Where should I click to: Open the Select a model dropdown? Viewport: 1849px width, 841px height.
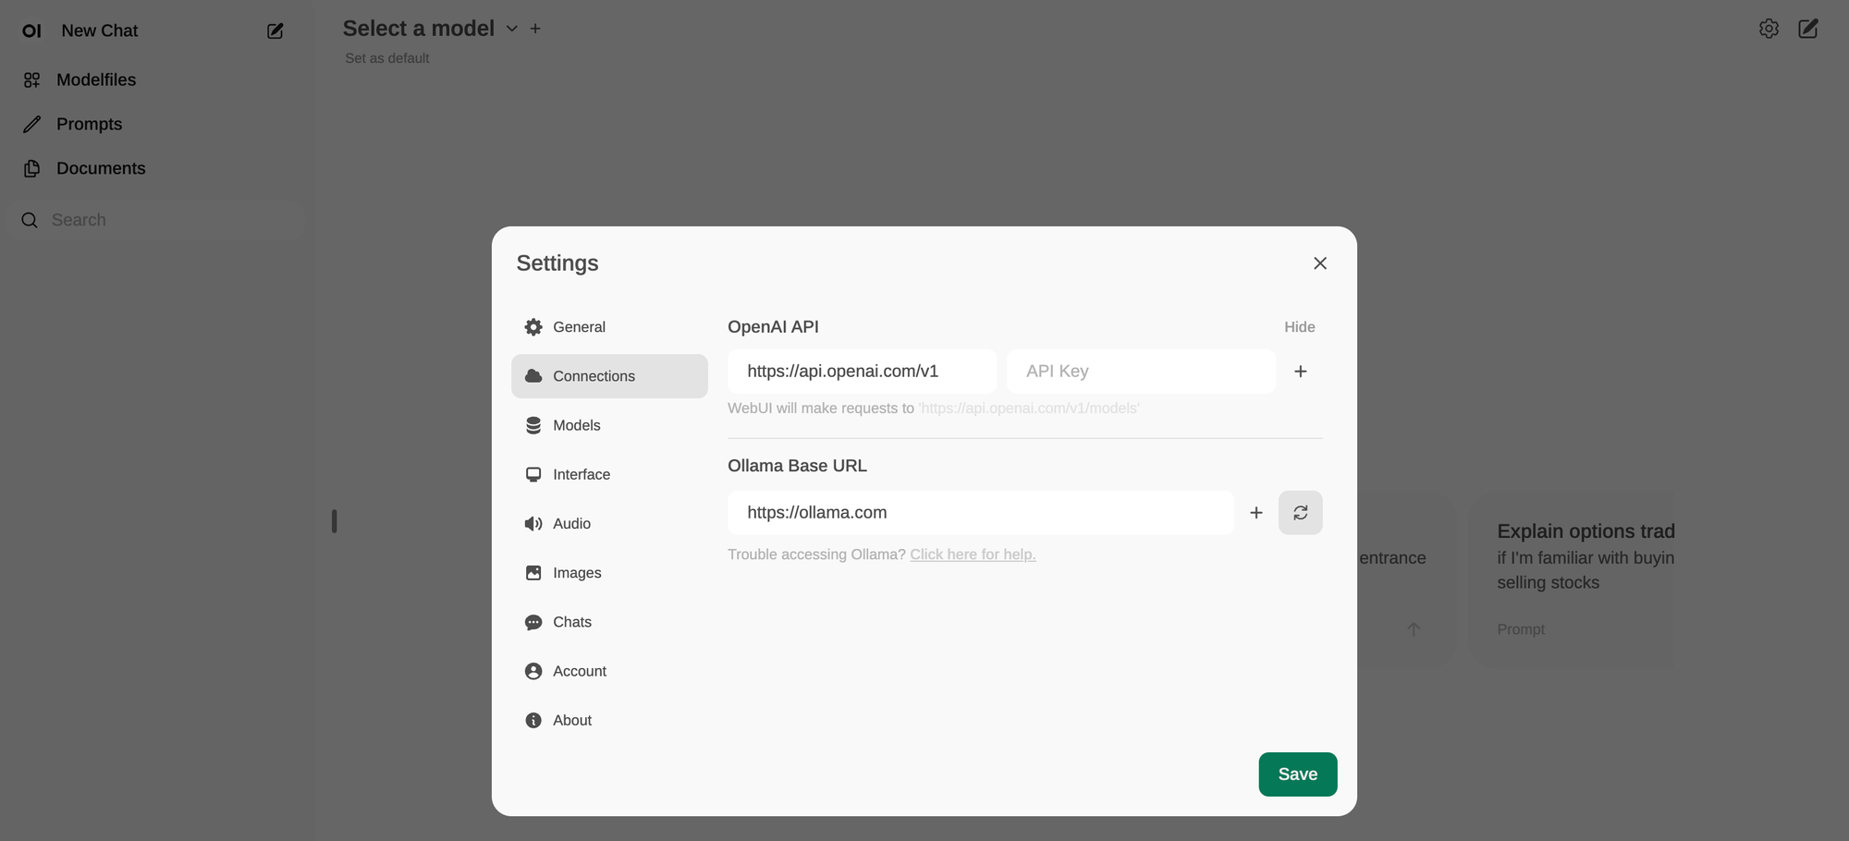coord(511,29)
